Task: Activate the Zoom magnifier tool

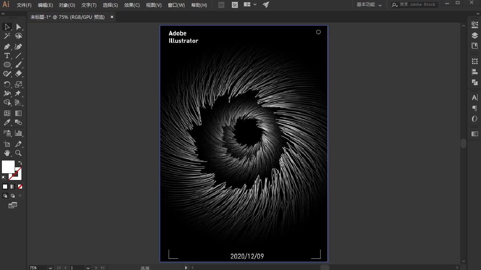Action: click(18, 153)
